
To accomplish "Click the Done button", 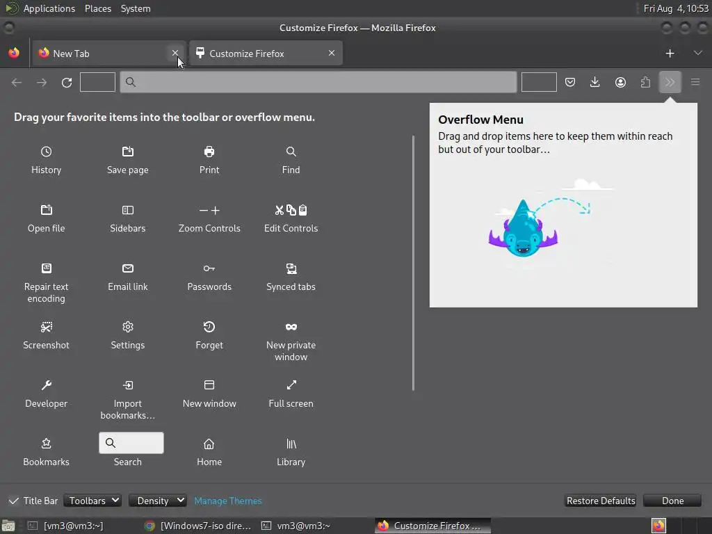I will click(672, 501).
